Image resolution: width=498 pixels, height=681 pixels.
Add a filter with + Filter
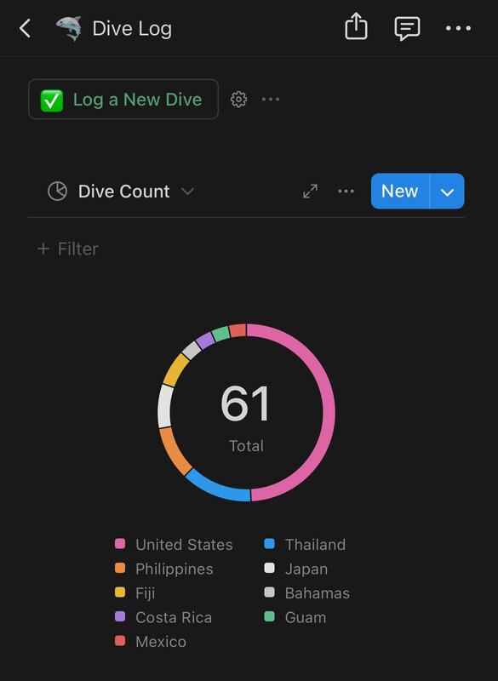pyautogui.click(x=68, y=249)
